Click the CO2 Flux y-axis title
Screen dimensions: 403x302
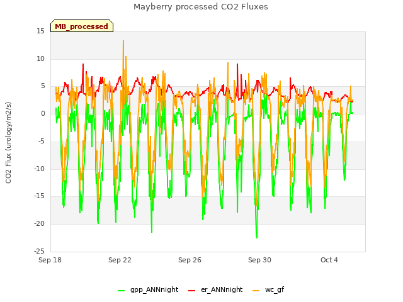8,143
